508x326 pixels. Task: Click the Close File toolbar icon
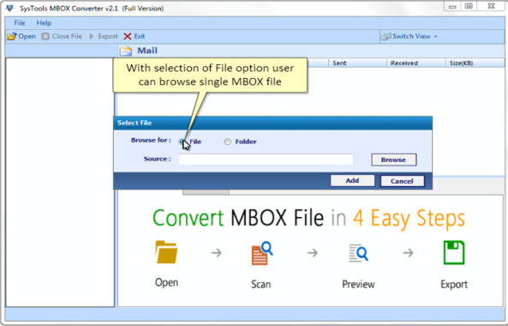pyautogui.click(x=45, y=36)
